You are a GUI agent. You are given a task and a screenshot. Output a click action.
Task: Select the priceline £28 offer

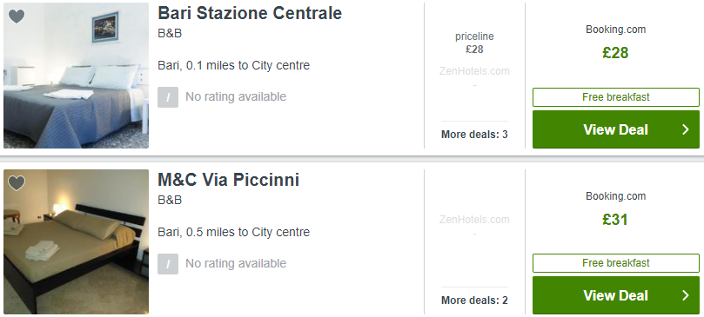coord(474,43)
